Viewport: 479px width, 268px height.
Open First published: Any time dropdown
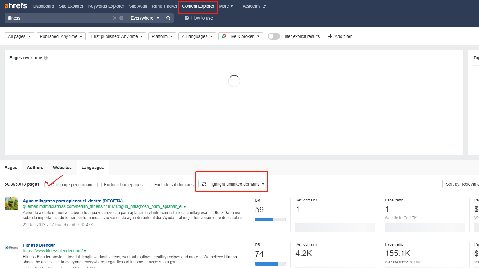click(x=117, y=36)
